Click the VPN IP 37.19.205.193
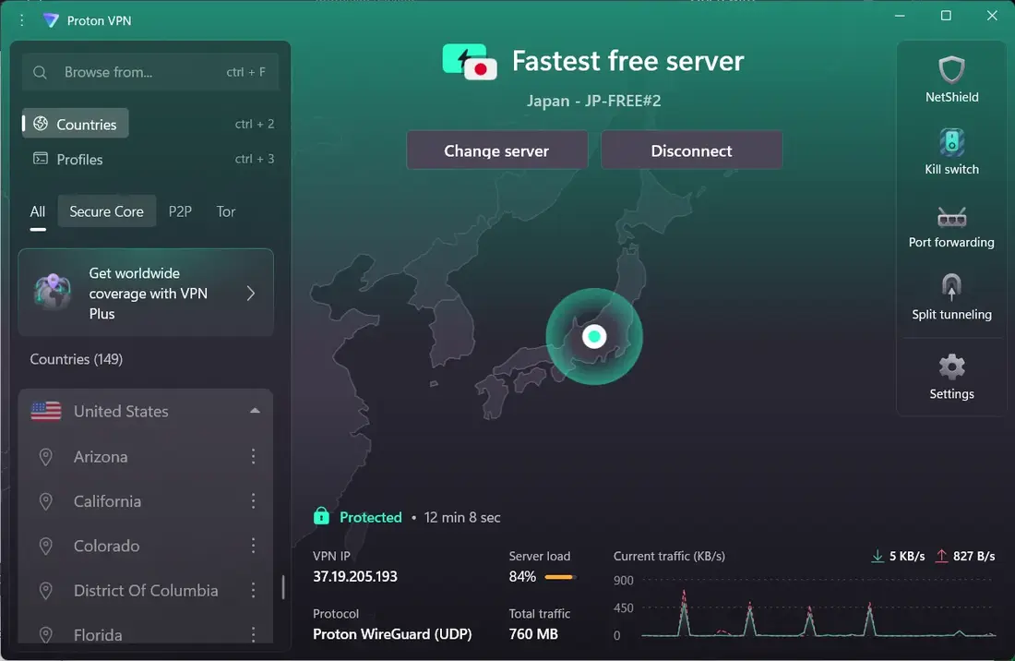This screenshot has width=1015, height=661. pos(354,576)
